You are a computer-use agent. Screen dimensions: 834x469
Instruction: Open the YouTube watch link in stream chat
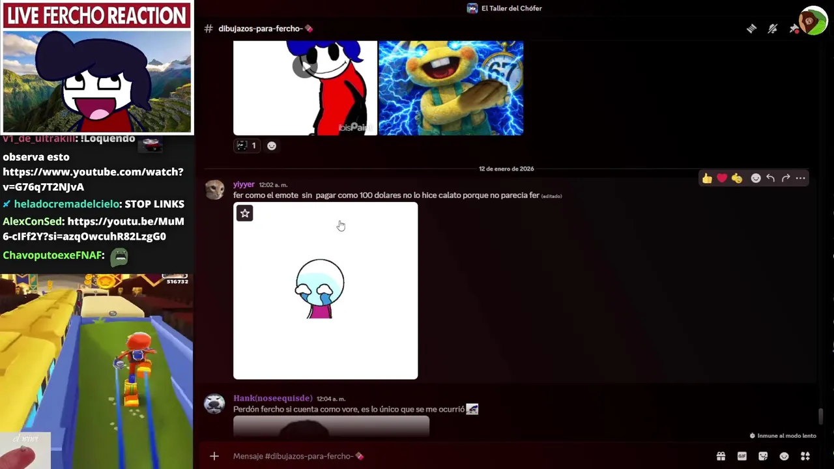coord(93,179)
